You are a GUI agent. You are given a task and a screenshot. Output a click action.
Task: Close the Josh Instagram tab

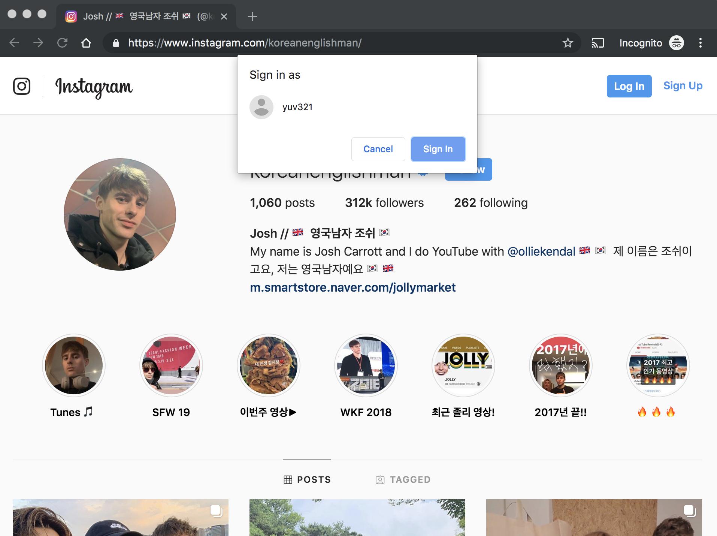(224, 16)
